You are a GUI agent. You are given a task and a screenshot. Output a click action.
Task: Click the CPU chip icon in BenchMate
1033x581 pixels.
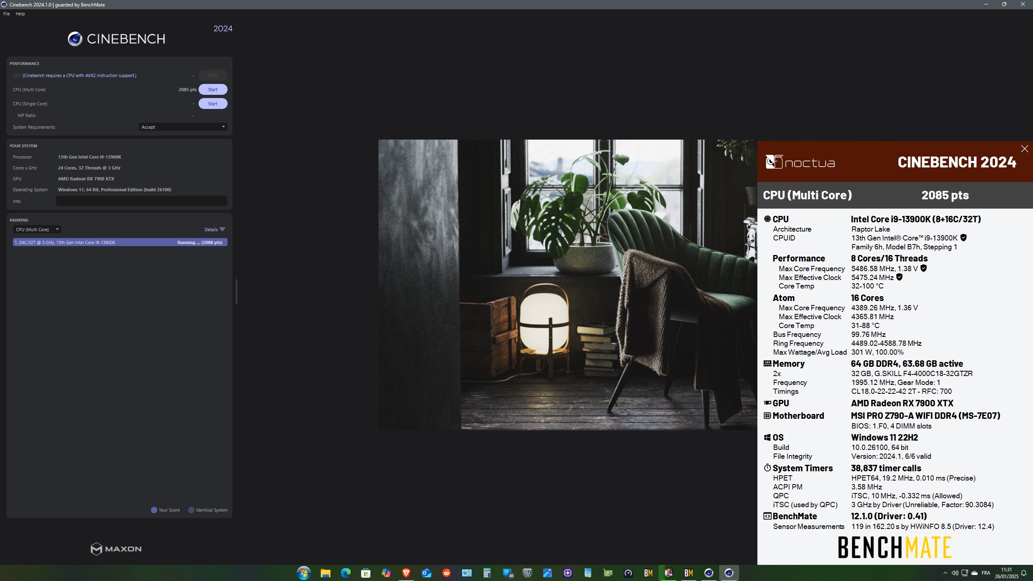(767, 219)
